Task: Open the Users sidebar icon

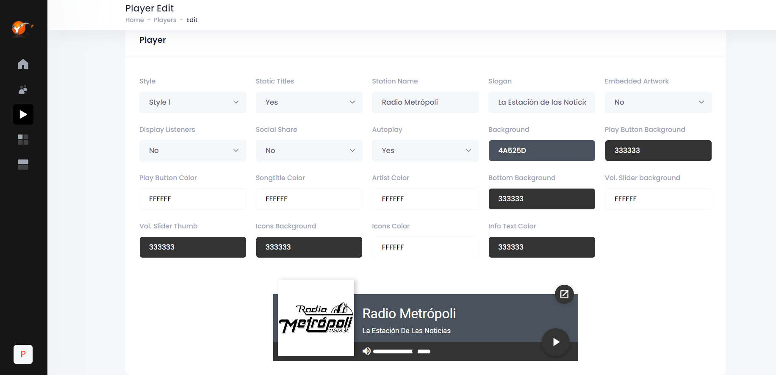Action: pyautogui.click(x=23, y=89)
